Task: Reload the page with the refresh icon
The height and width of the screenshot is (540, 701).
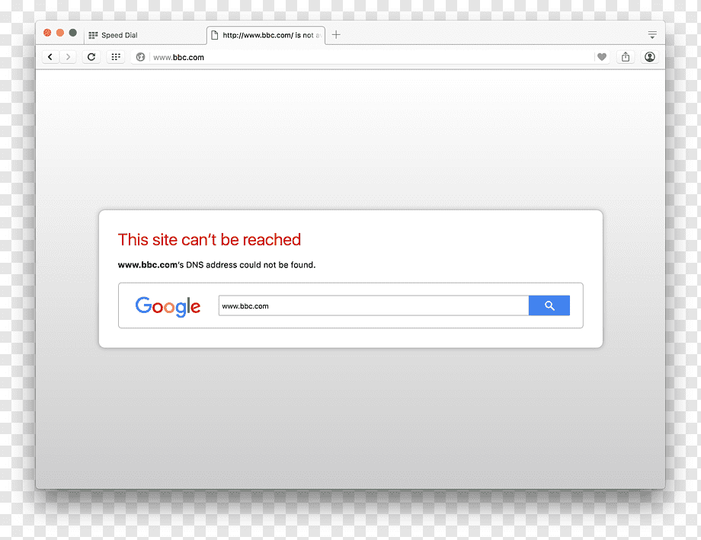Action: pos(91,57)
